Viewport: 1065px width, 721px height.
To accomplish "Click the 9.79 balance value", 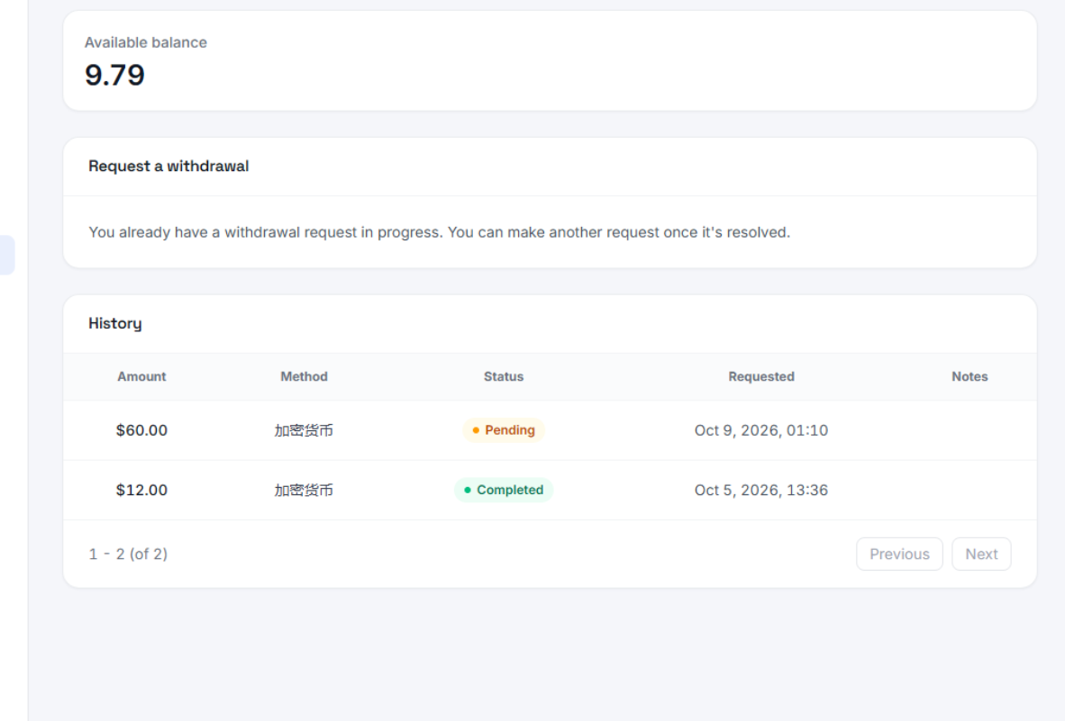I will pyautogui.click(x=114, y=75).
